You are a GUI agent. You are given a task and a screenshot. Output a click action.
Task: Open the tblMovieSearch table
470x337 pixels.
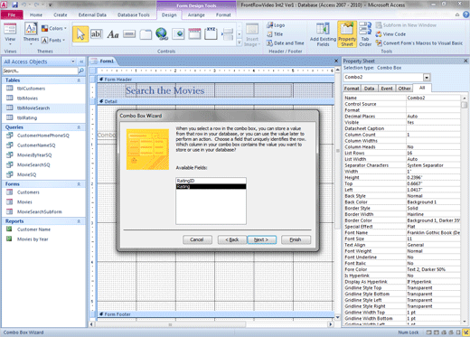(33, 108)
